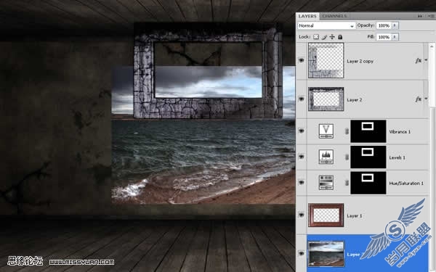
Task: Click the Levels 1 layer mask thumbnail
Action: (x=368, y=157)
